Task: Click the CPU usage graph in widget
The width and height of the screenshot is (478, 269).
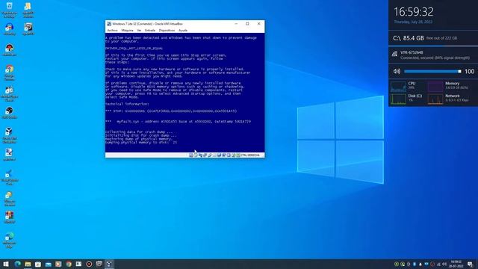Action: [x=398, y=87]
